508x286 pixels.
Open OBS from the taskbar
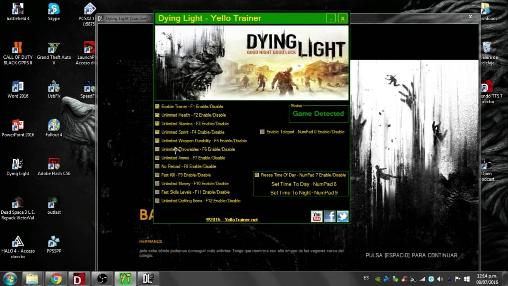coord(102,279)
